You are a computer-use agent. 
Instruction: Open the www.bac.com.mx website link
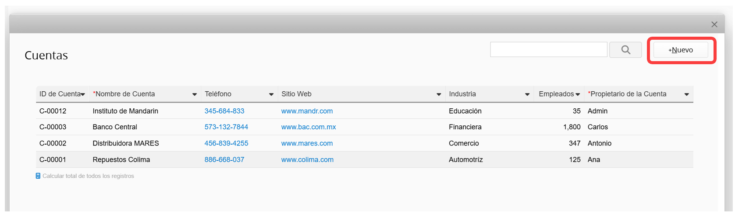click(x=309, y=127)
